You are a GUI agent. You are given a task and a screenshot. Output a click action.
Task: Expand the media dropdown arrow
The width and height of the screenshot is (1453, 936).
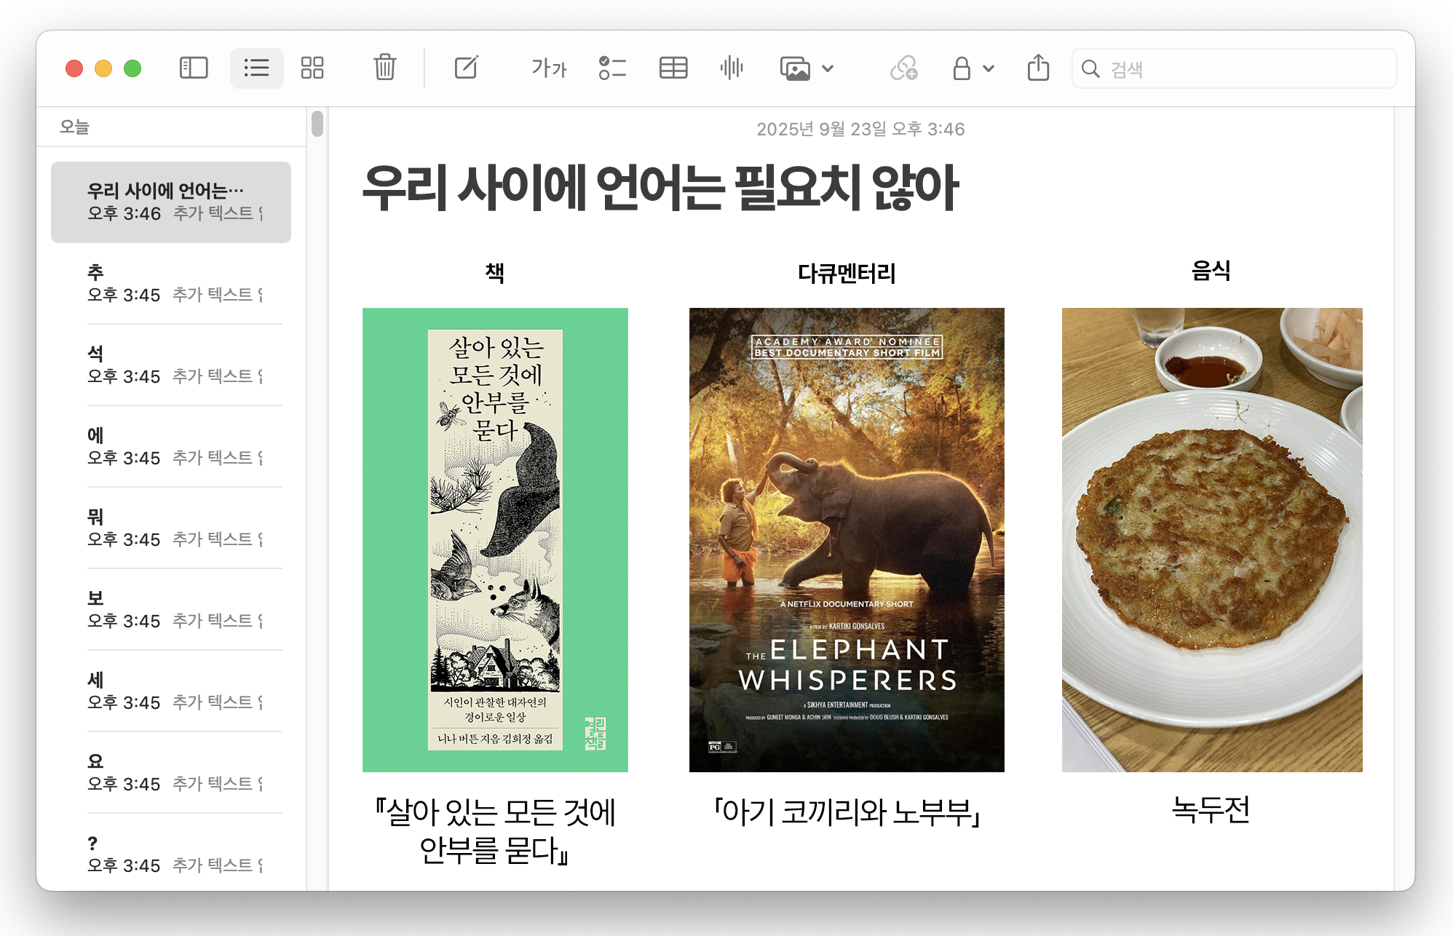[x=828, y=69]
